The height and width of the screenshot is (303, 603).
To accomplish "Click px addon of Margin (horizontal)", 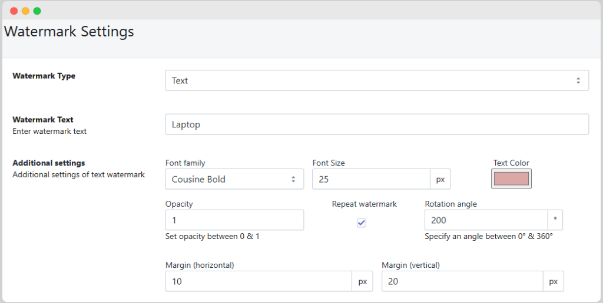I will (x=363, y=281).
